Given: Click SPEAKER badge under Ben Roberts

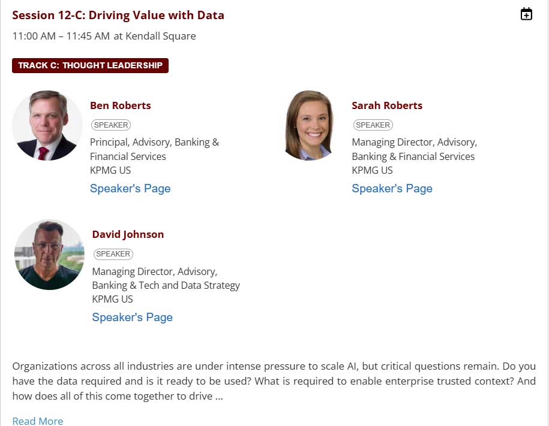Looking at the screenshot, I should [111, 125].
